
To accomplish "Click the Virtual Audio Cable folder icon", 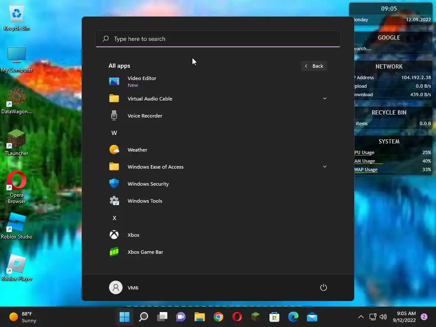I will [114, 98].
